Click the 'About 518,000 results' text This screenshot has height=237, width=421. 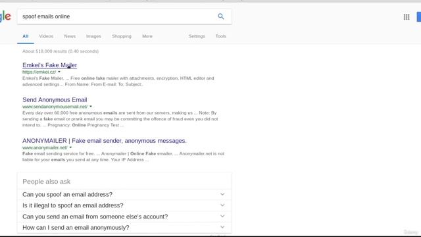(x=61, y=51)
